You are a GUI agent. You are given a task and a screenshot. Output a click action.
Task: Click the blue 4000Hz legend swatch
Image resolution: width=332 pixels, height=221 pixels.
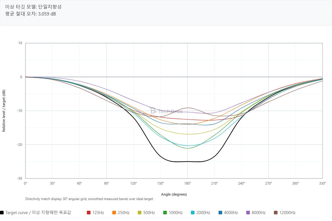(221, 212)
